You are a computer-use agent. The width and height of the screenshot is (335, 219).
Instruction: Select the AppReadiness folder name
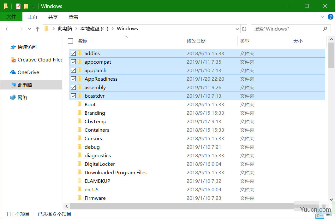click(x=101, y=79)
